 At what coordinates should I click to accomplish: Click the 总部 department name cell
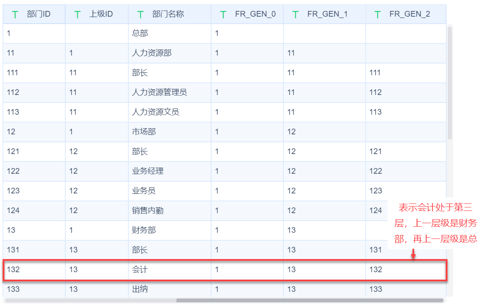point(140,33)
